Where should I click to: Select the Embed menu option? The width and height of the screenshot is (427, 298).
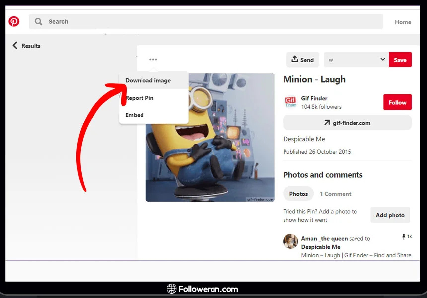tap(135, 115)
